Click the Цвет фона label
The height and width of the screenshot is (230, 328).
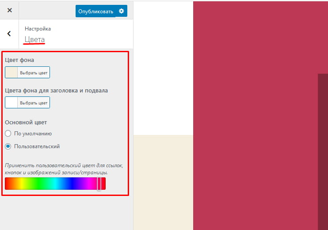pos(19,60)
